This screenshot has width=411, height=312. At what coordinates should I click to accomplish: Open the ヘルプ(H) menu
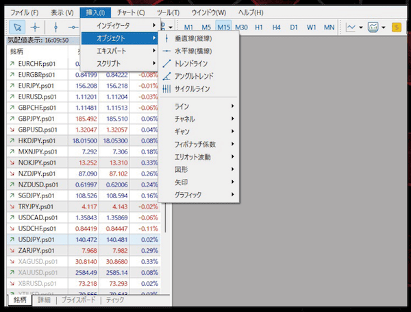pyautogui.click(x=251, y=12)
